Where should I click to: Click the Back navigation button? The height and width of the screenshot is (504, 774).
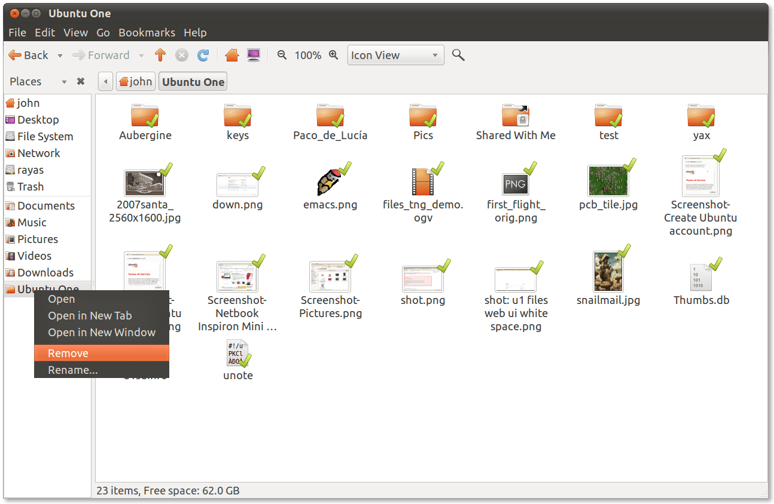click(x=28, y=55)
